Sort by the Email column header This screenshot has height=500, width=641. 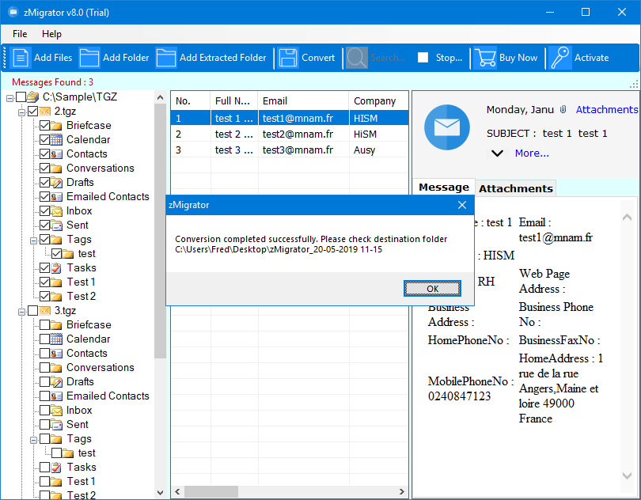click(303, 101)
